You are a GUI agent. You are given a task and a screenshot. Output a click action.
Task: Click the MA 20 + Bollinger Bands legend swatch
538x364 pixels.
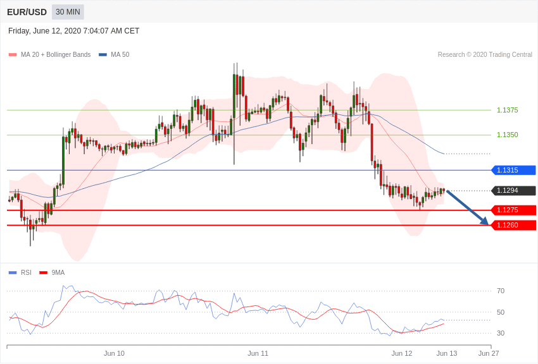click(13, 54)
